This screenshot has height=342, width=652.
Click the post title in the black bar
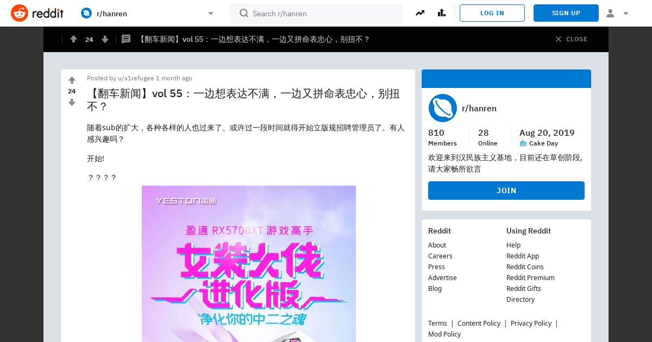(253, 39)
